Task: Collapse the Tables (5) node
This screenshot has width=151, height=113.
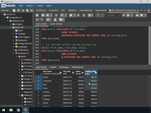Action: tap(19, 95)
